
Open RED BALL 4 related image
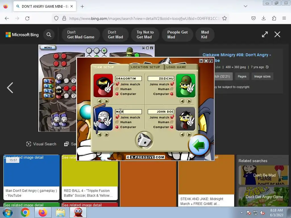(90, 177)
